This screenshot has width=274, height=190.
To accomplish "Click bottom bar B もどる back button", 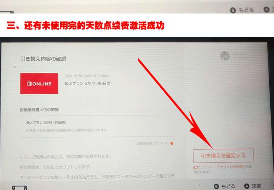I will click(x=225, y=186).
